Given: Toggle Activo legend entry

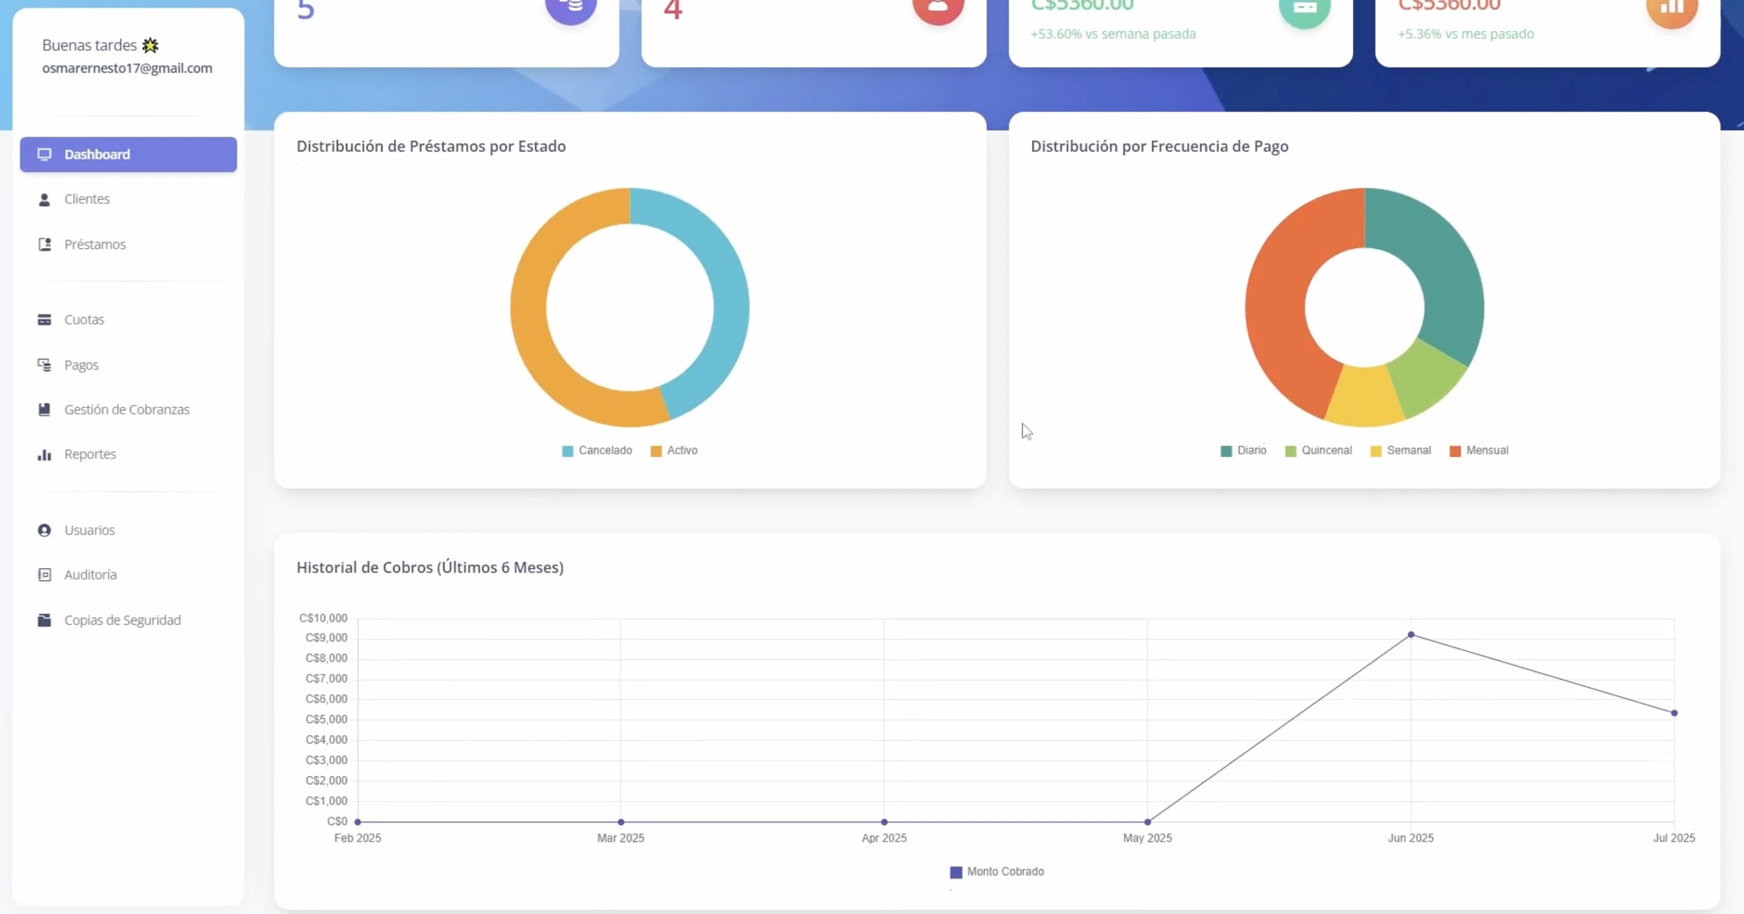Looking at the screenshot, I should tap(682, 450).
